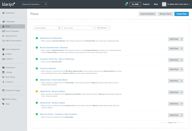192x131 pixels.
Task: Click the Create Flow button
Action: (182, 14)
